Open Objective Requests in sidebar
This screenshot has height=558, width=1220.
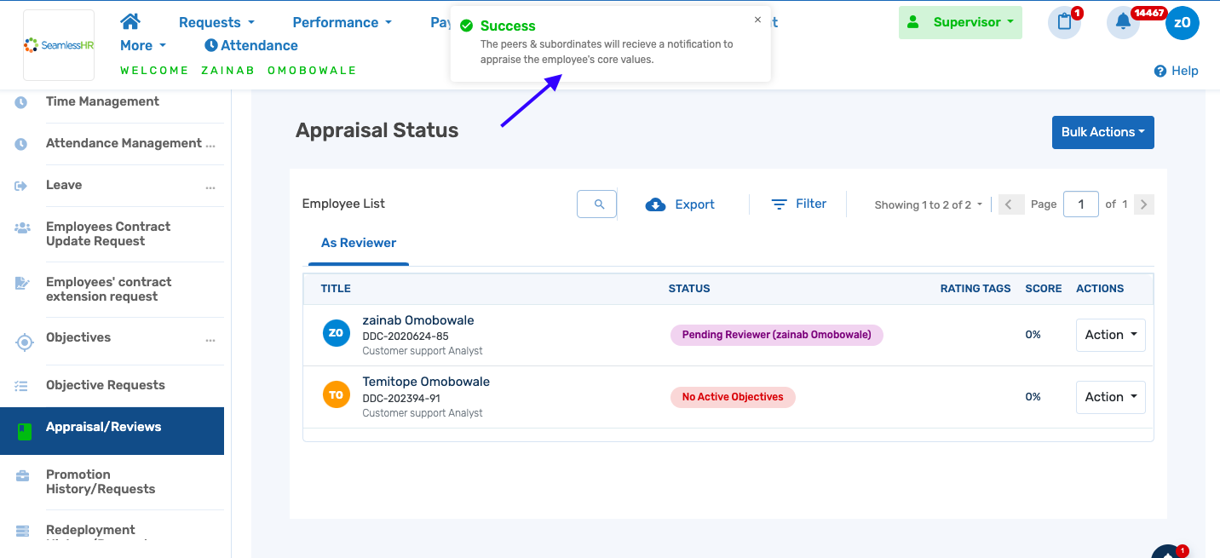[106, 385]
